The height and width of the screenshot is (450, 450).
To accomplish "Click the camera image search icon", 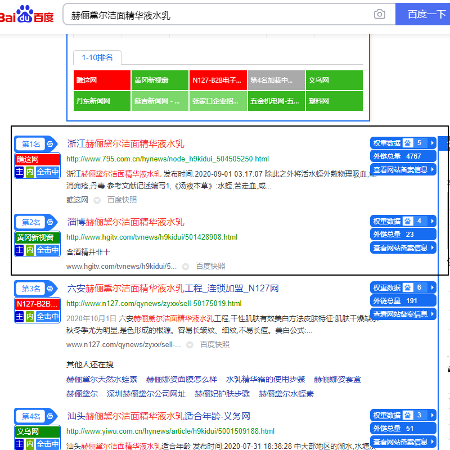I will coord(379,14).
